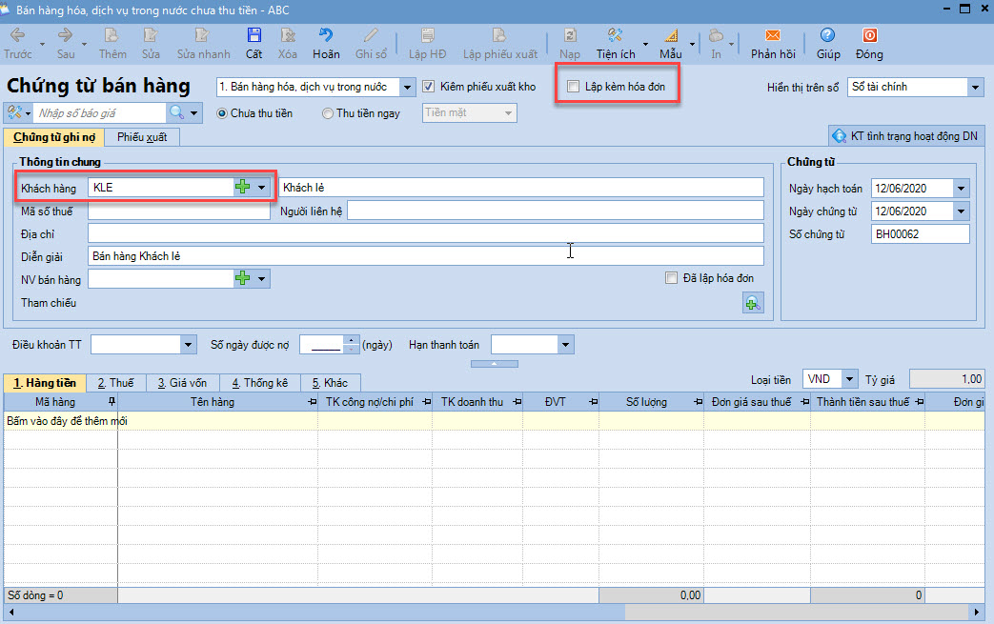Go to next record with Sau
Image resolution: width=994 pixels, height=624 pixels.
click(x=66, y=35)
